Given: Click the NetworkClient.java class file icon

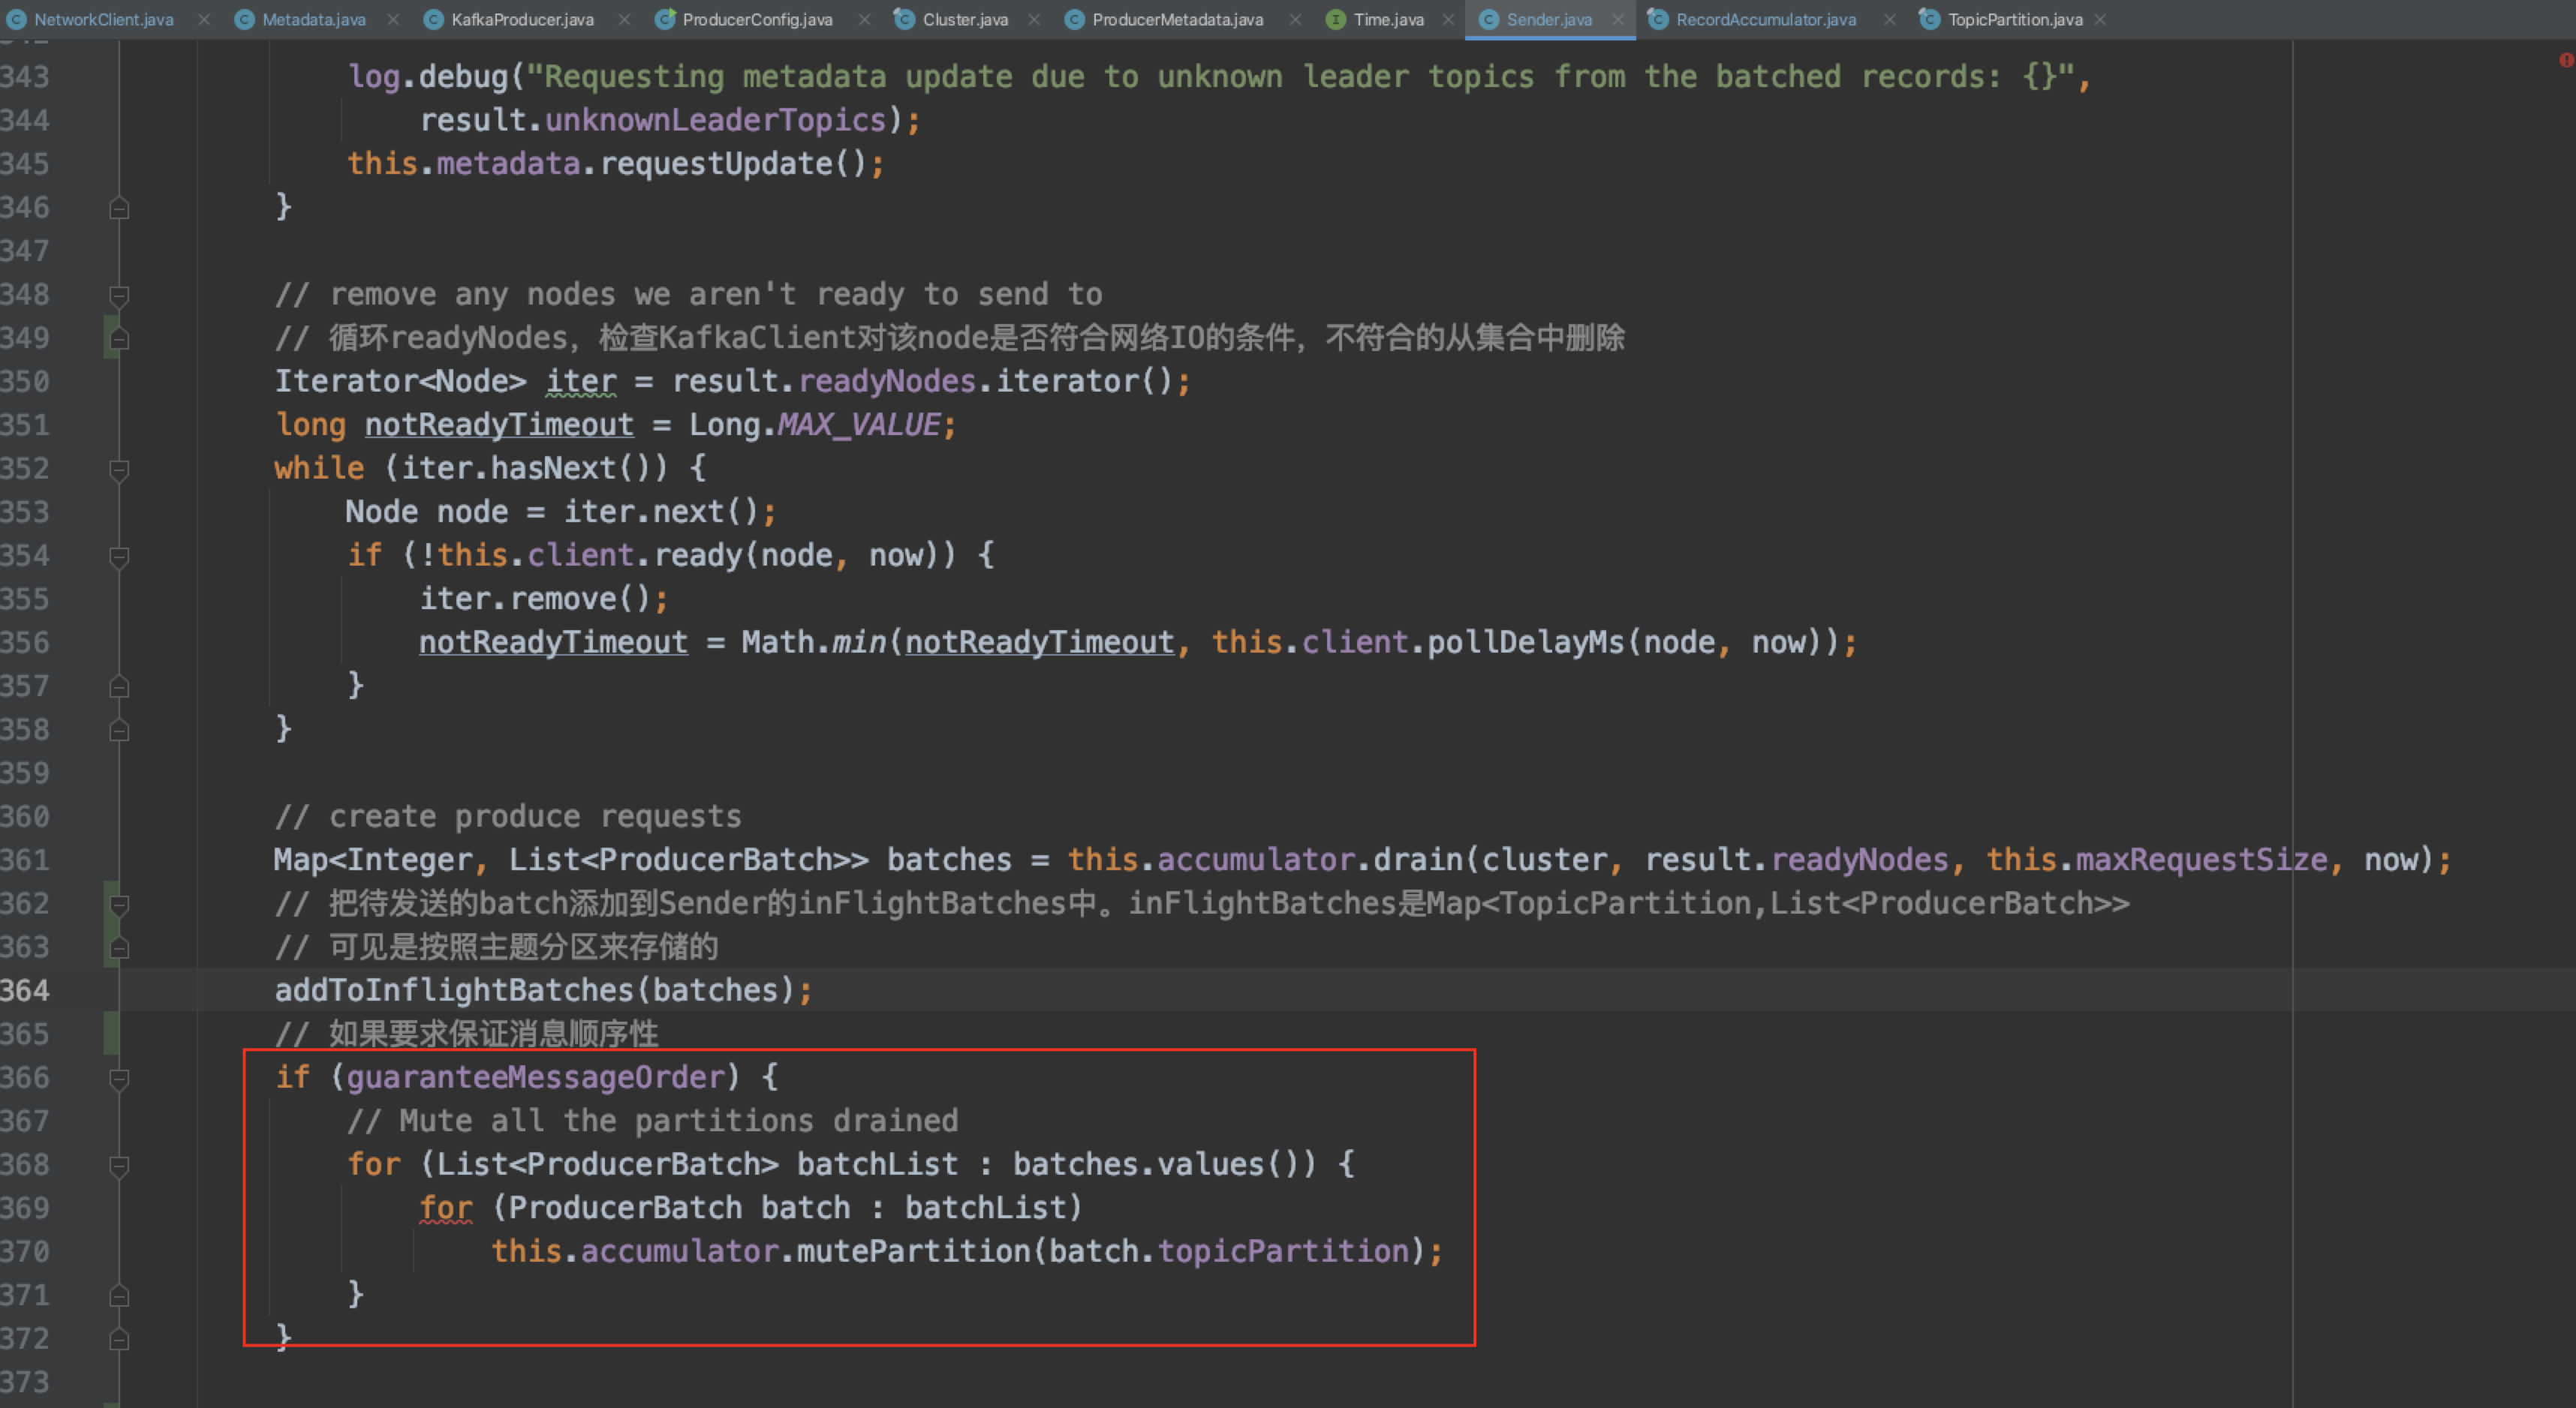Looking at the screenshot, I should (16, 20).
